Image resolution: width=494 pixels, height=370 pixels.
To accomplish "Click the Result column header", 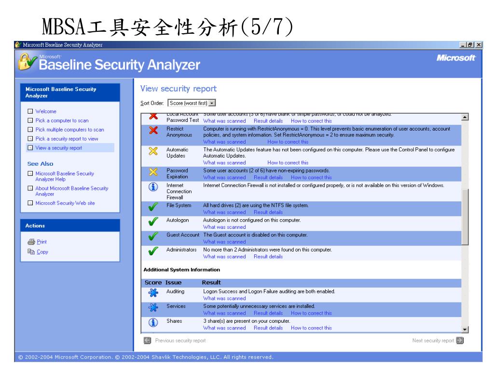I will tap(211, 282).
